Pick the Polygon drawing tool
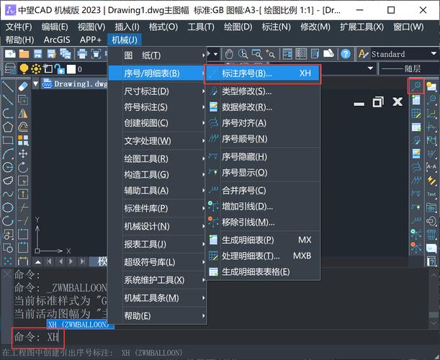440x360 pixels. tap(8, 127)
